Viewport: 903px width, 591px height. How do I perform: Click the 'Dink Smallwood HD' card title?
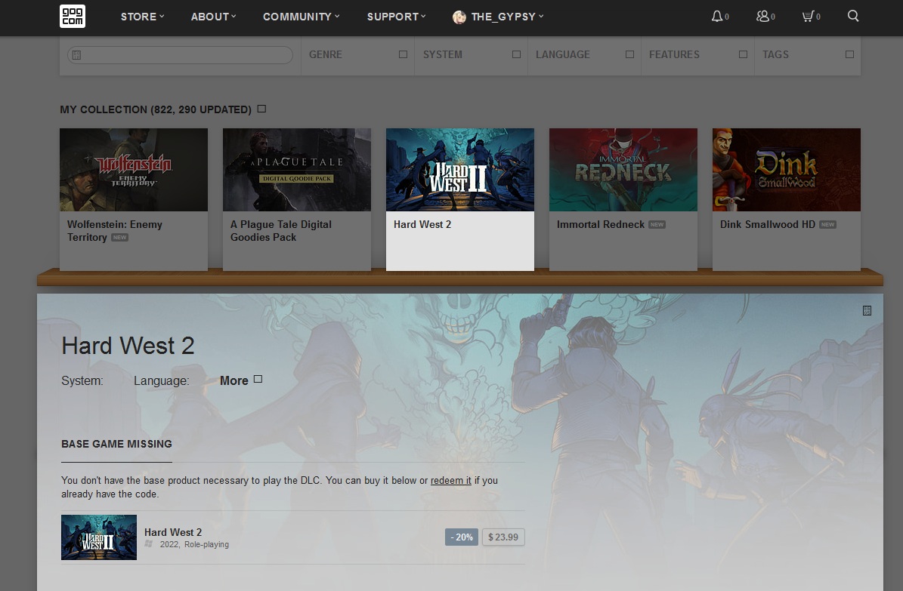[x=768, y=224]
